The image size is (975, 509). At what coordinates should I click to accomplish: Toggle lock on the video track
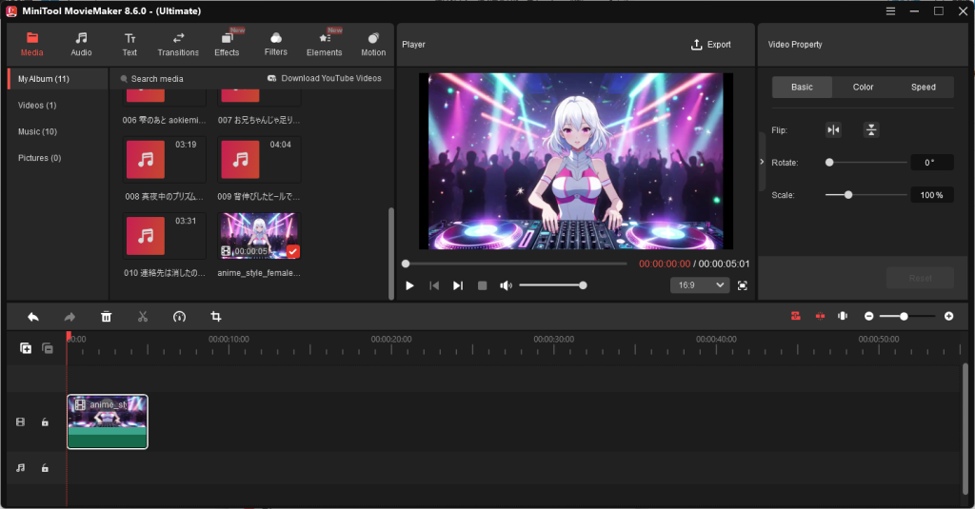45,422
